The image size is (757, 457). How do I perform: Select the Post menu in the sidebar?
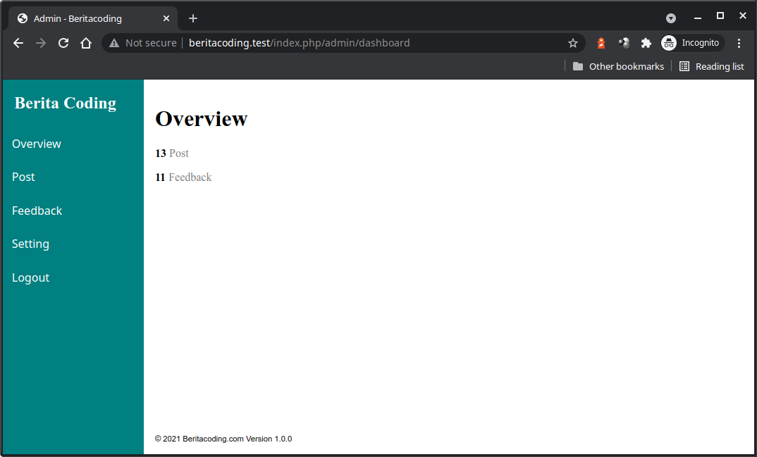23,177
